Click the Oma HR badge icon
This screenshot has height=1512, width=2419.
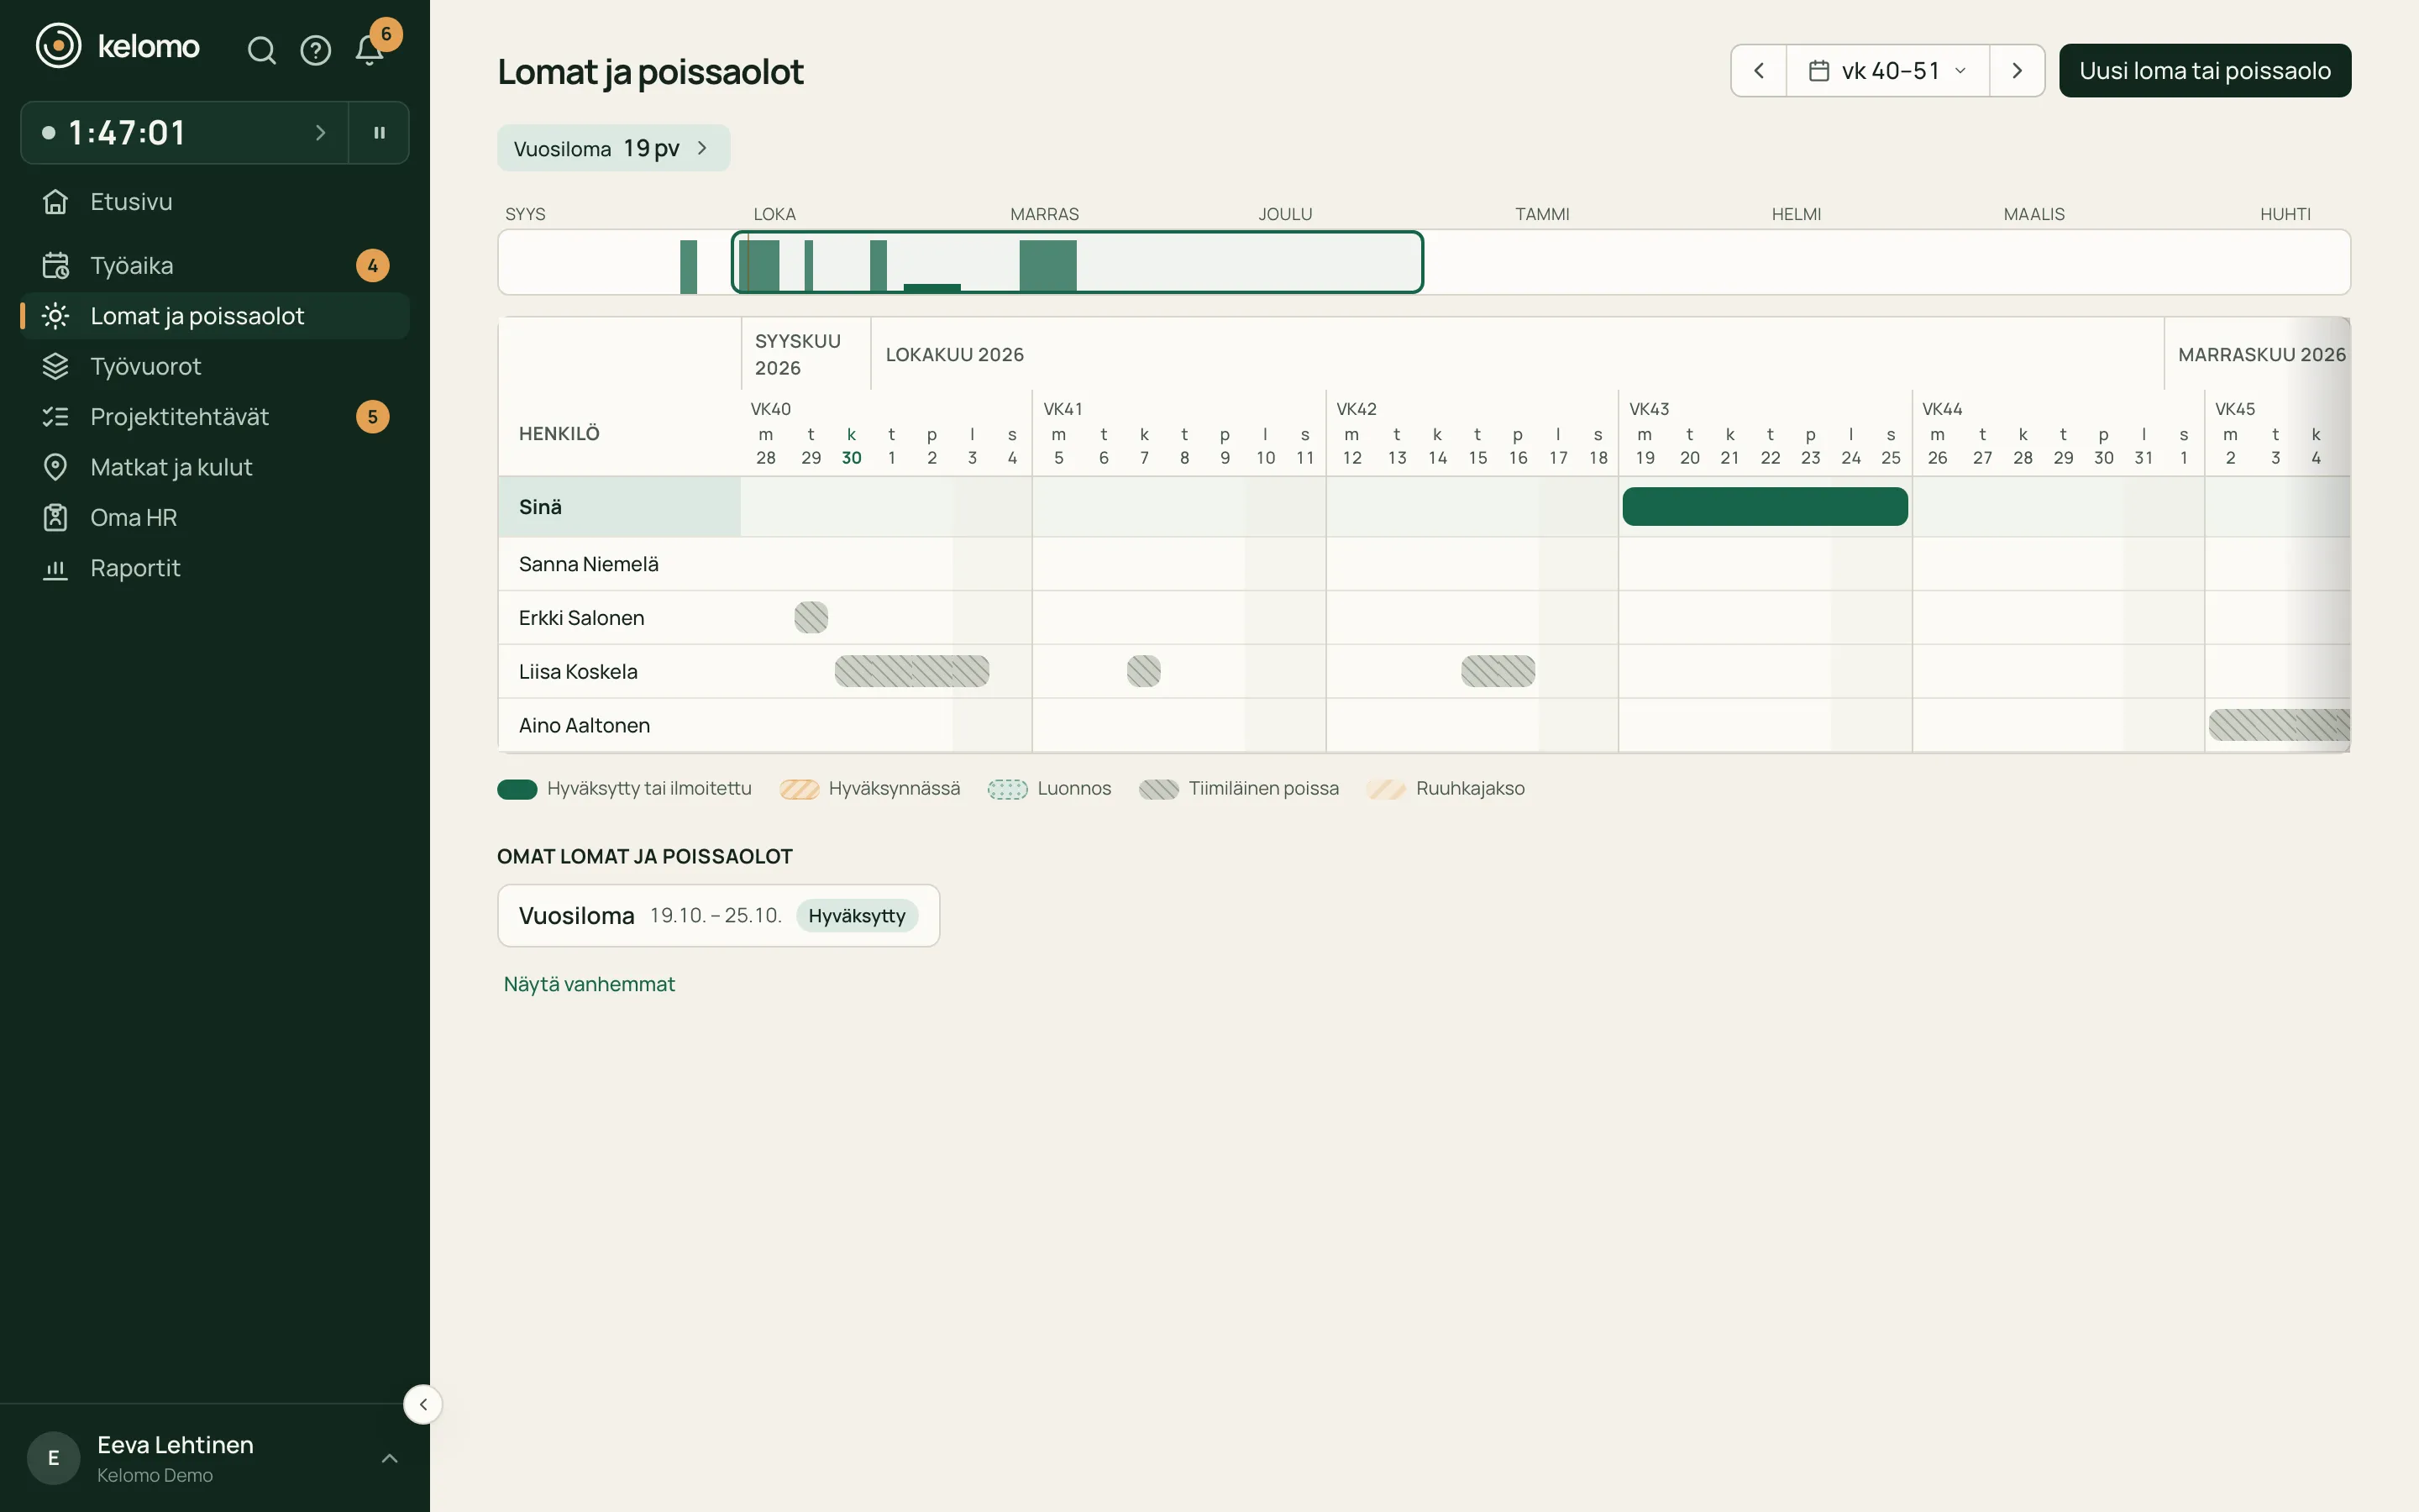pos(56,517)
